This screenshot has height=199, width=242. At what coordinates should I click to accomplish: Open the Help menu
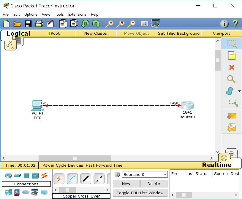94,15
